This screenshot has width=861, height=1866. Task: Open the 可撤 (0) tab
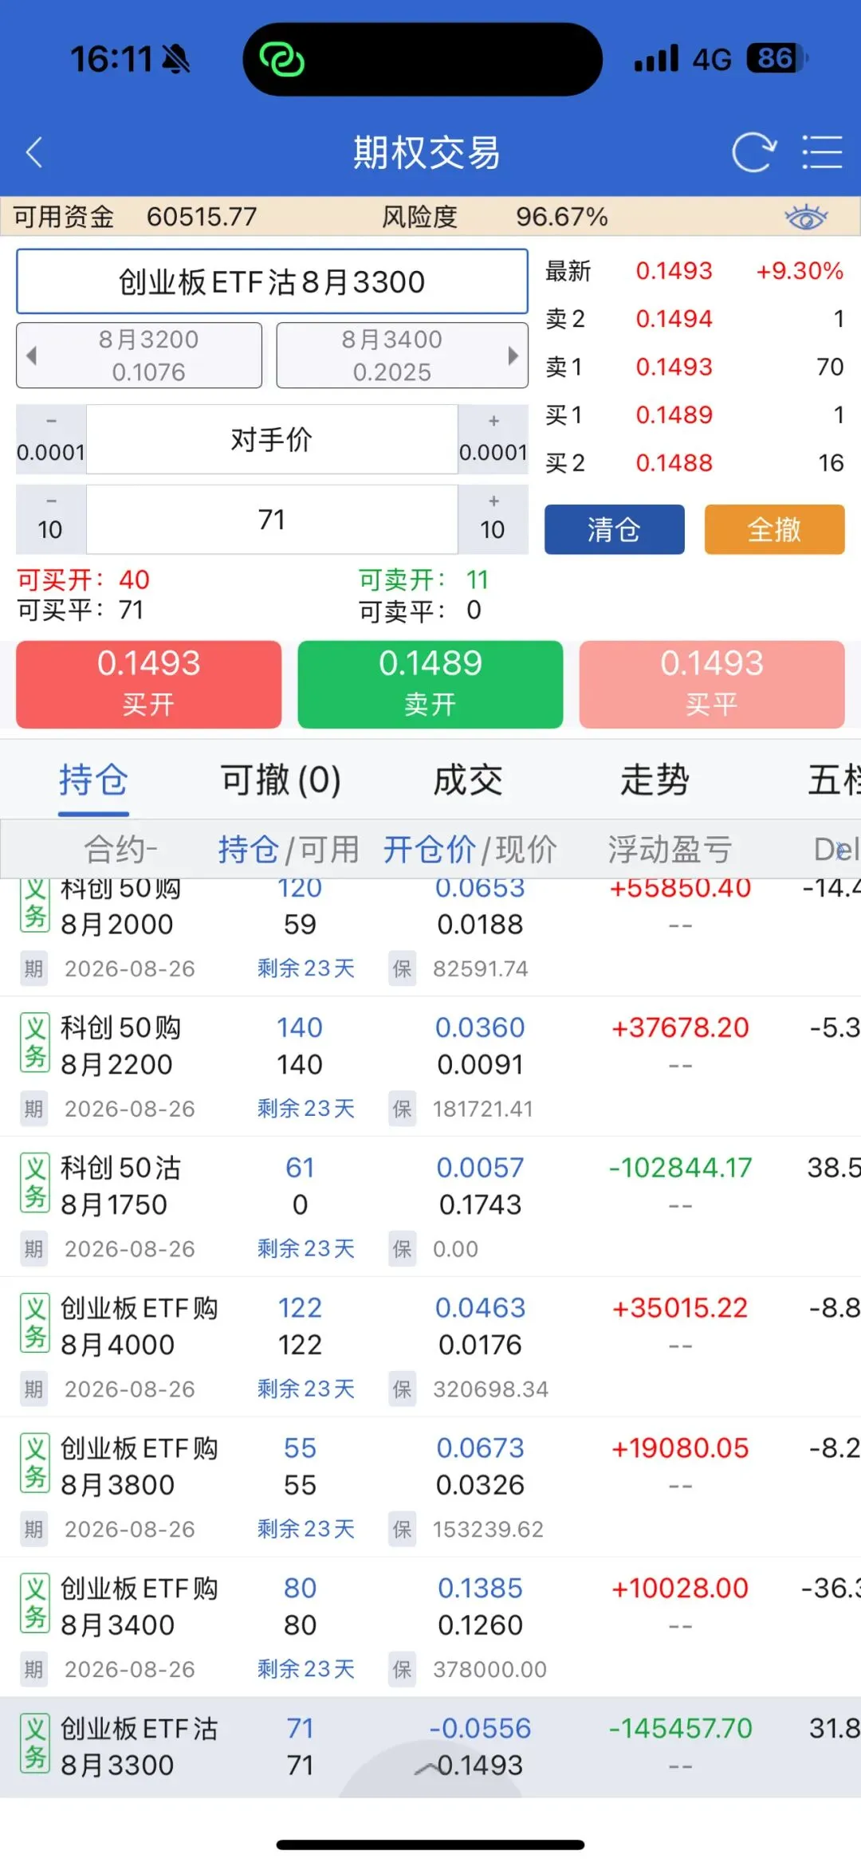[x=281, y=780]
